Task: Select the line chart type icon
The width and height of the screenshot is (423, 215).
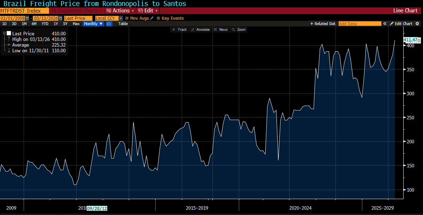Action: (109, 24)
